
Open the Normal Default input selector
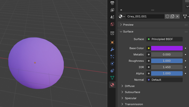164,80
